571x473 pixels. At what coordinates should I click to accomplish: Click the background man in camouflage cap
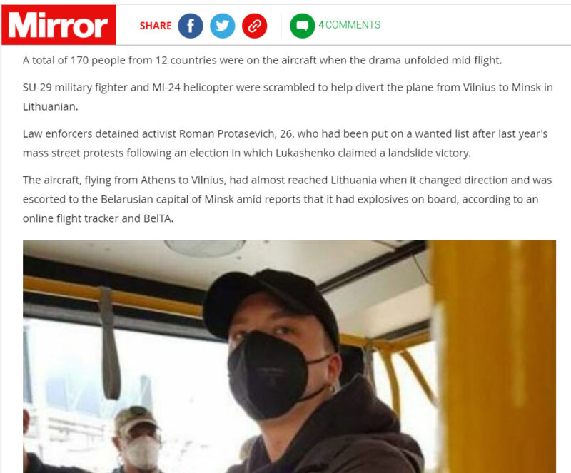[x=138, y=439]
